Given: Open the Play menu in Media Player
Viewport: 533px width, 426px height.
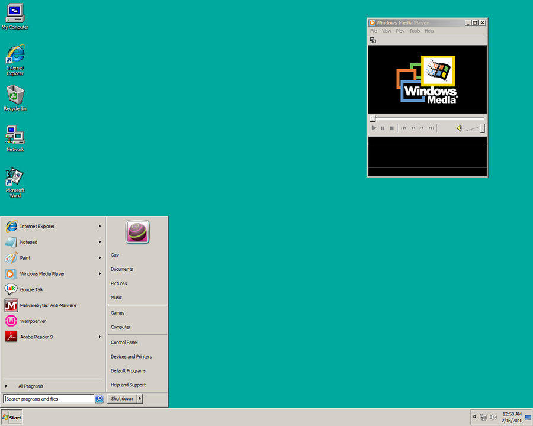Looking at the screenshot, I should coord(400,31).
